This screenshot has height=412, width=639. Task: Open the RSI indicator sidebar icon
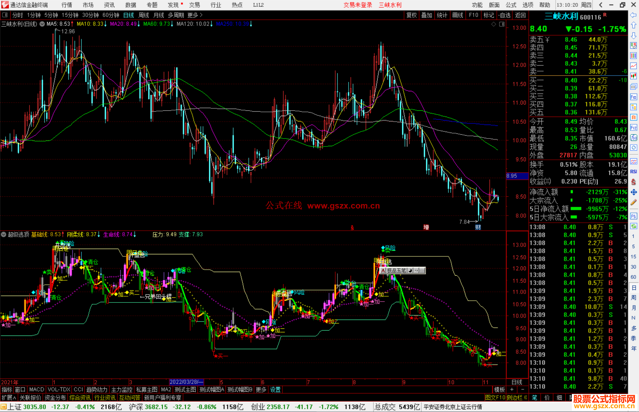click(633, 172)
